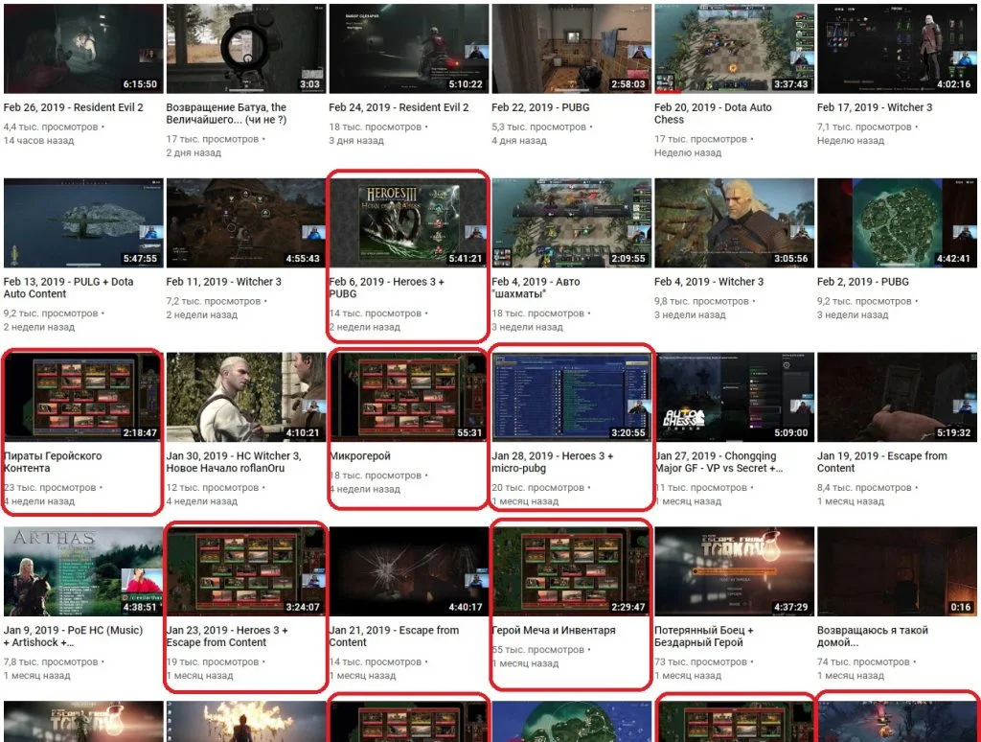Open title 'Потерянный Боец + Бездарный Герой'
This screenshot has height=742, width=981.
pos(704,637)
